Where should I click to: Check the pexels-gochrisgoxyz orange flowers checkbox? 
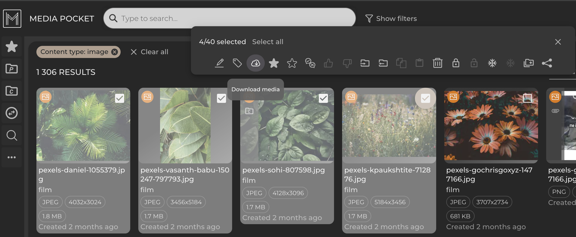pyautogui.click(x=527, y=98)
